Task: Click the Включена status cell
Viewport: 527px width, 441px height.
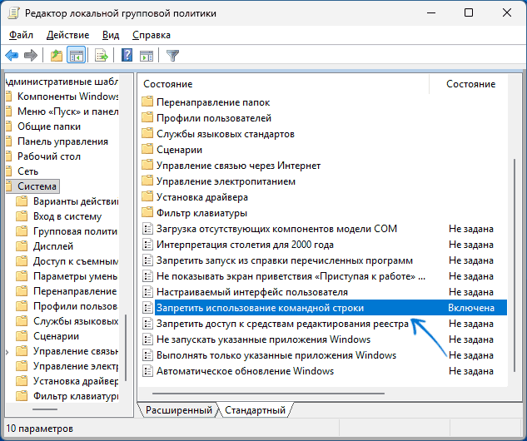Action: [471, 308]
